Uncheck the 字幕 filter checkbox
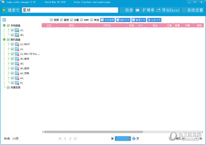 (72, 20)
